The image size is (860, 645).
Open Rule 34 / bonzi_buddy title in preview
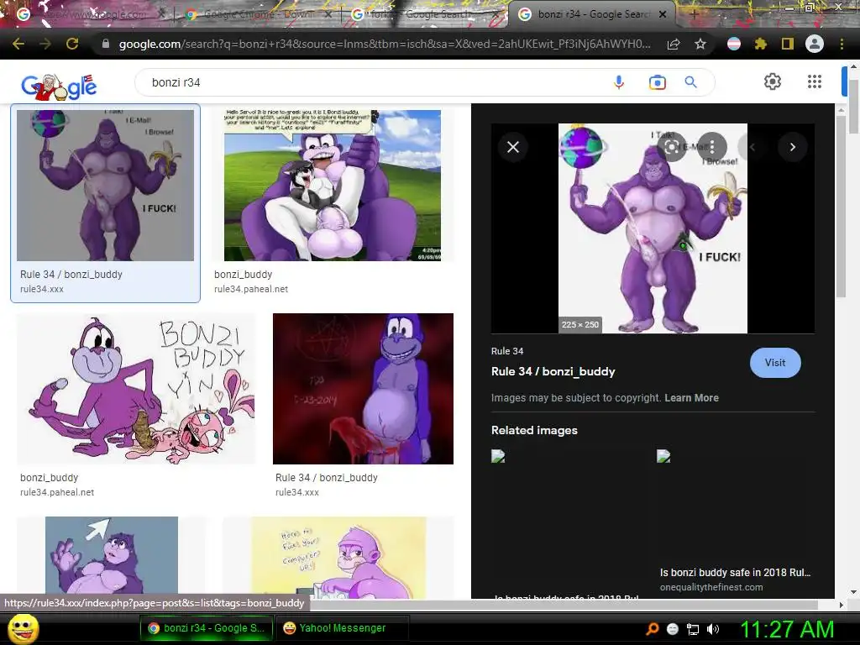(x=553, y=371)
